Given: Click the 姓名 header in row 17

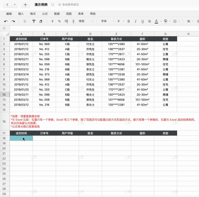Looking at the screenshot, I should [x=90, y=133].
